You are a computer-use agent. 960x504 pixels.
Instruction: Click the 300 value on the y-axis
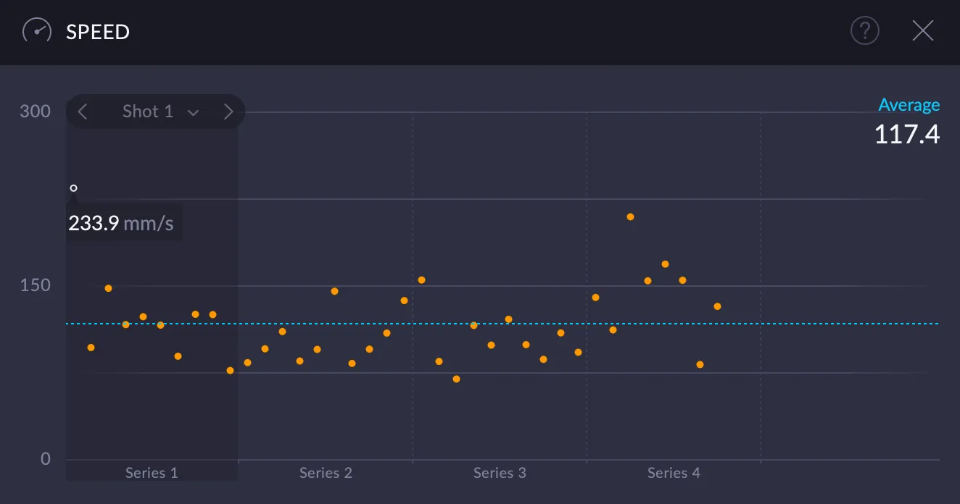click(34, 111)
